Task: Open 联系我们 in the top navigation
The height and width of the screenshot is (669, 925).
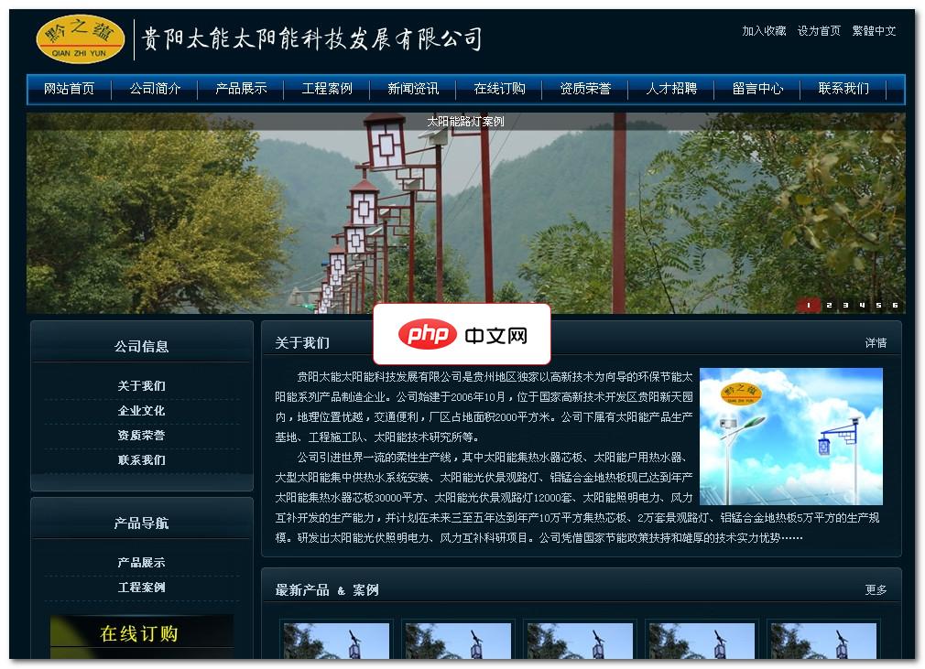Action: pos(844,89)
